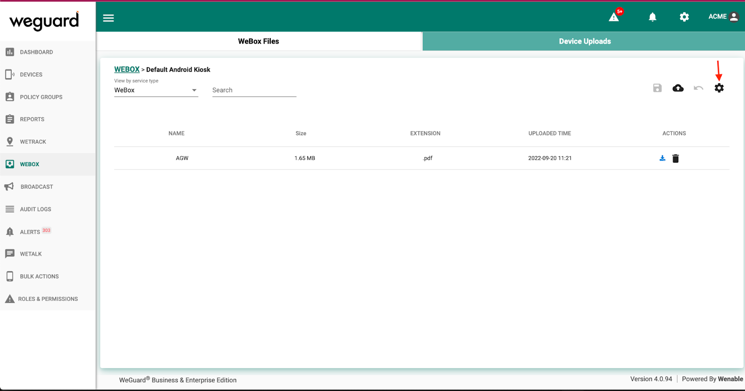Click the 303 alerts count badge
Screen dimensions: 745x391
click(x=46, y=230)
